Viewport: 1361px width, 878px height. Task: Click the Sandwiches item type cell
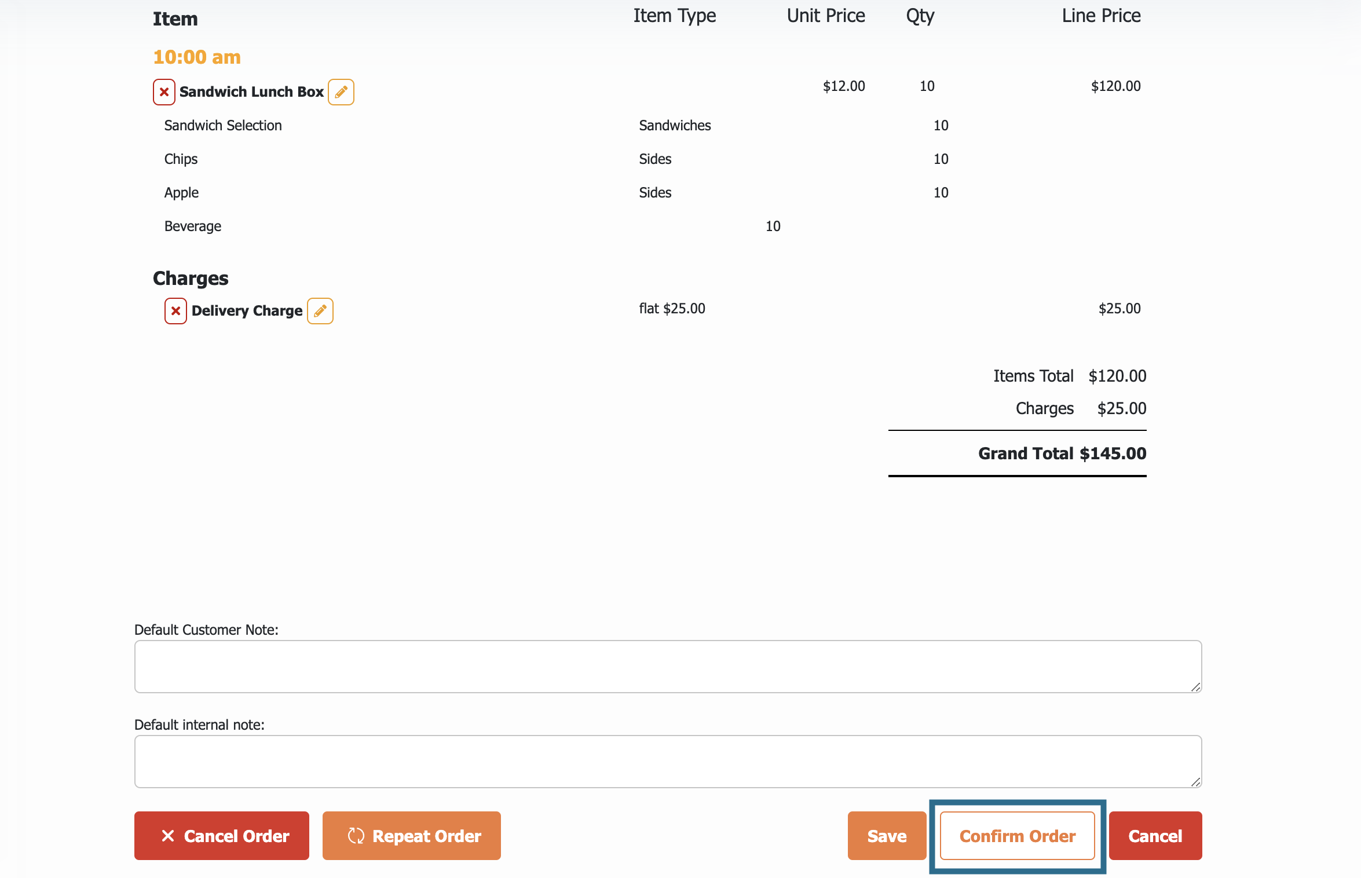(675, 126)
